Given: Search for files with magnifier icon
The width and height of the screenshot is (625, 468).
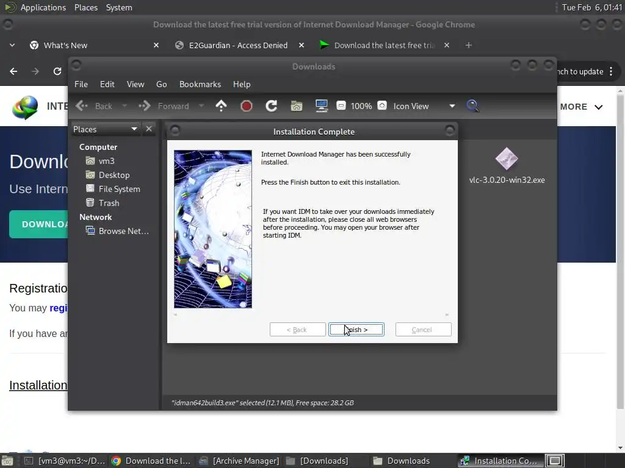Looking at the screenshot, I should pyautogui.click(x=472, y=106).
